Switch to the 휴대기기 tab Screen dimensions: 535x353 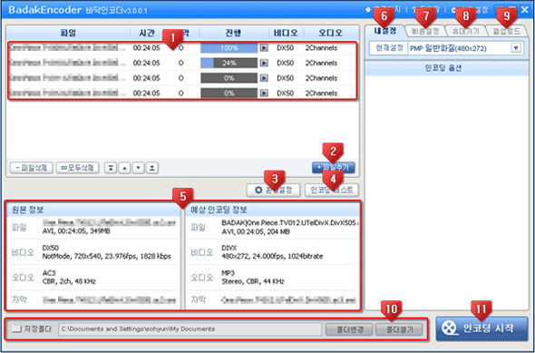465,31
